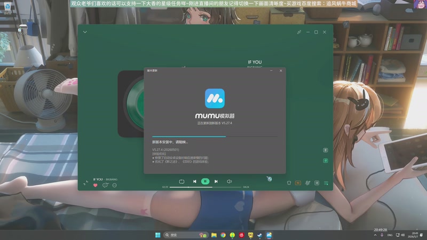Skip to the next track
427x240 pixels.
216,181
